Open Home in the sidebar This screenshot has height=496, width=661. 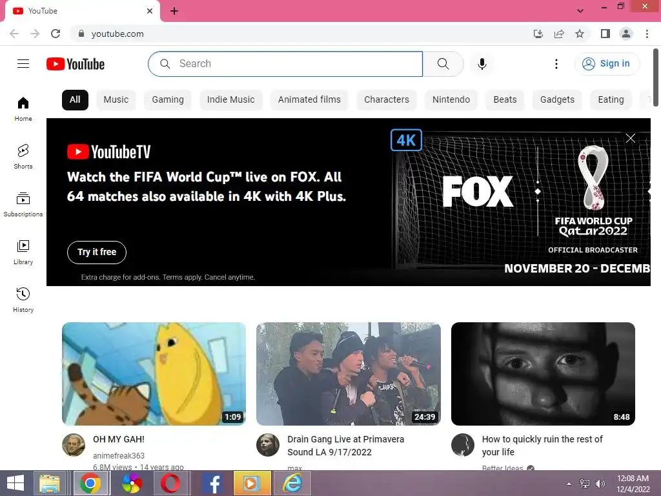[23, 109]
